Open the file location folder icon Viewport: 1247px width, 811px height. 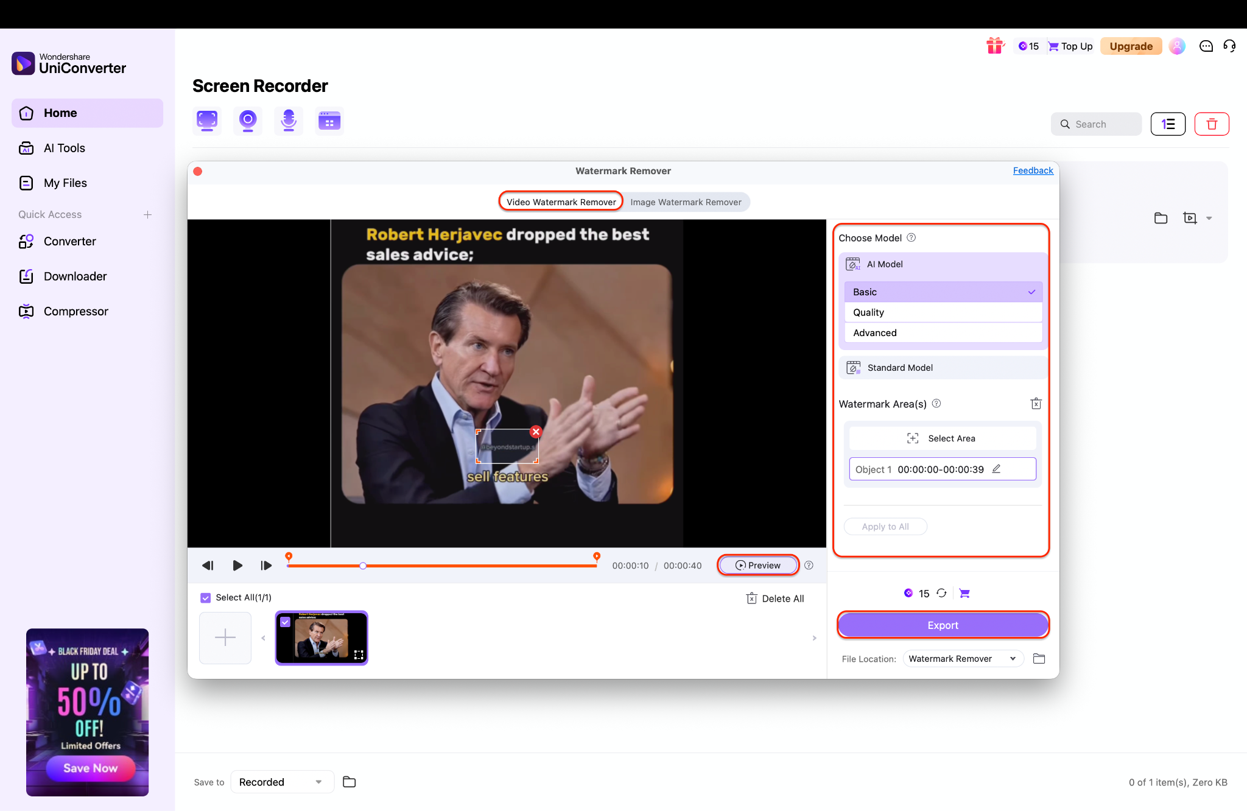coord(1039,659)
